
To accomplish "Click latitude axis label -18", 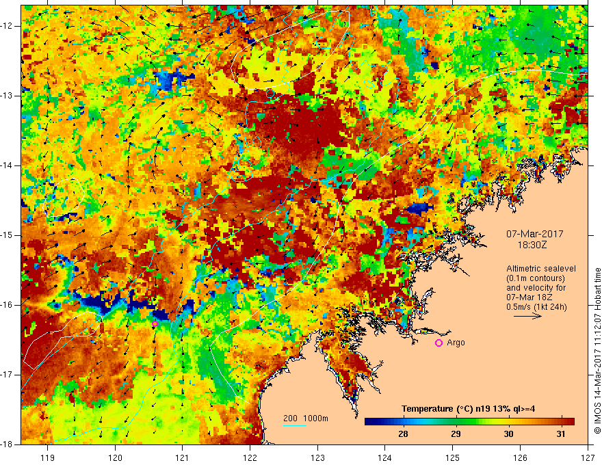I will (7, 444).
